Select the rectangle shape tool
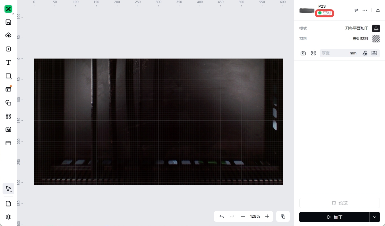The image size is (385, 226). (8, 76)
